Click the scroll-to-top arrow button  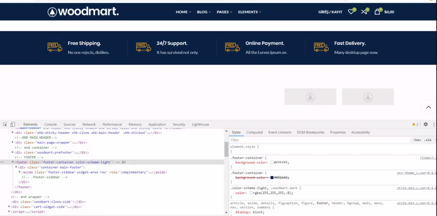428,107
